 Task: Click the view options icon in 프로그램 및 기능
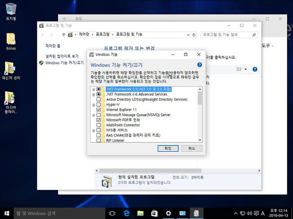239,69
